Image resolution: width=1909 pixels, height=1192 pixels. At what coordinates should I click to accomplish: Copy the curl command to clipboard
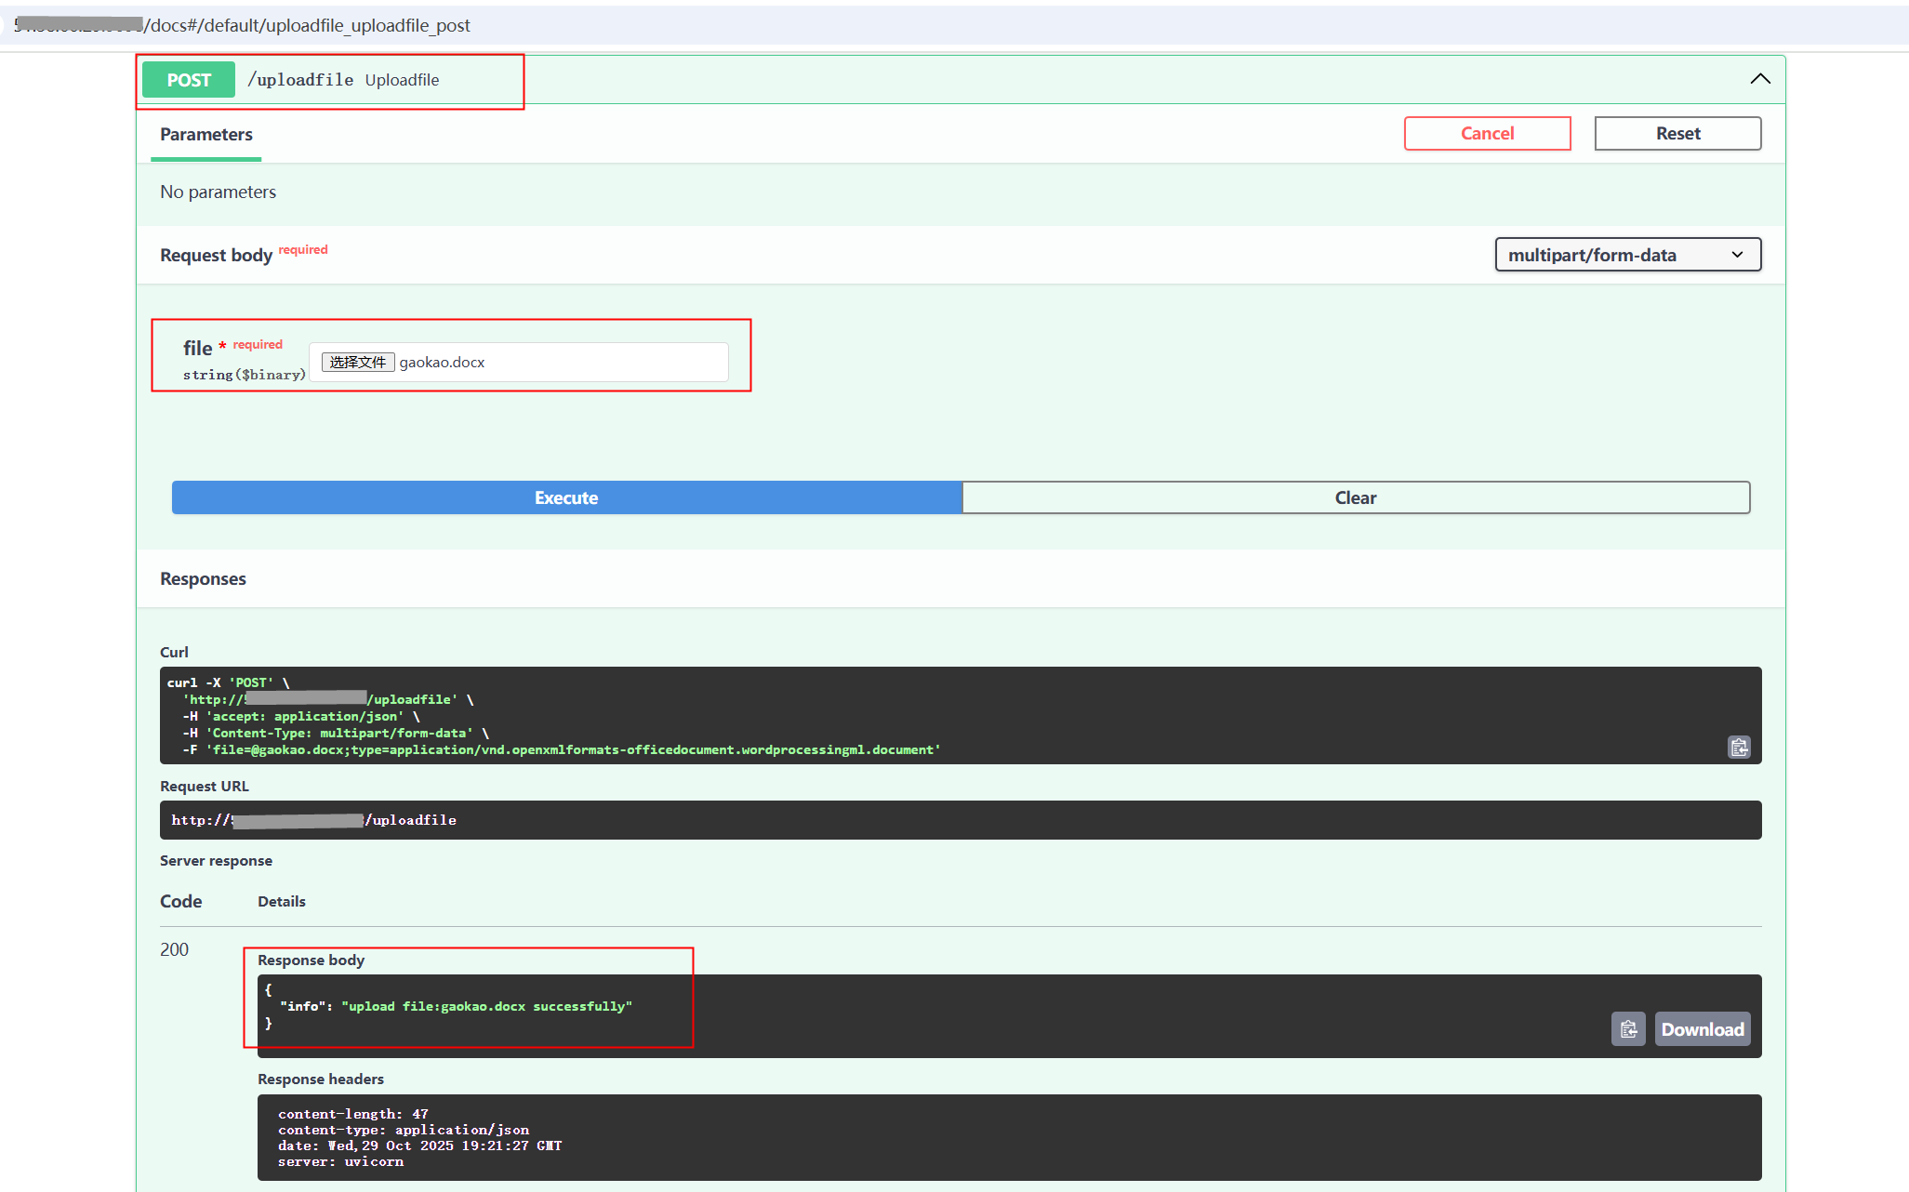tap(1739, 747)
